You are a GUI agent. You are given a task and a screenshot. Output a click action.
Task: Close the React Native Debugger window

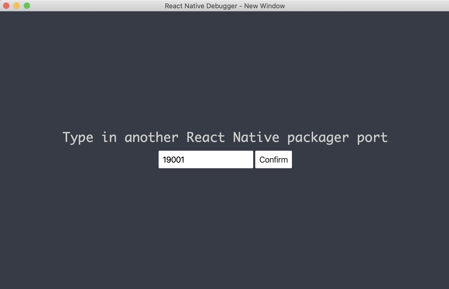coord(6,6)
